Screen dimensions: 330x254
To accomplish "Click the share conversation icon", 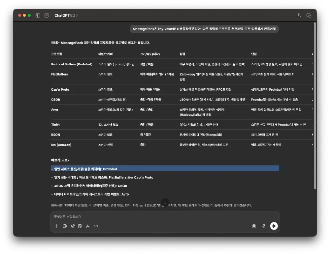I will (x=299, y=16).
